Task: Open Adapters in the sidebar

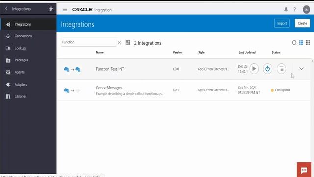Action: 28,85
